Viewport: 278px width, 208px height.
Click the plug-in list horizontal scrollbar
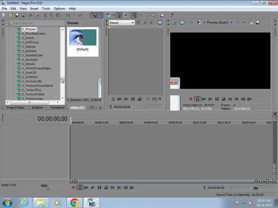[29, 102]
